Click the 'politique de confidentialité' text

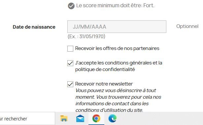click(105, 69)
